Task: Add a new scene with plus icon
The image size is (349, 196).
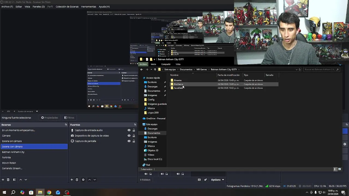Action: [3, 180]
